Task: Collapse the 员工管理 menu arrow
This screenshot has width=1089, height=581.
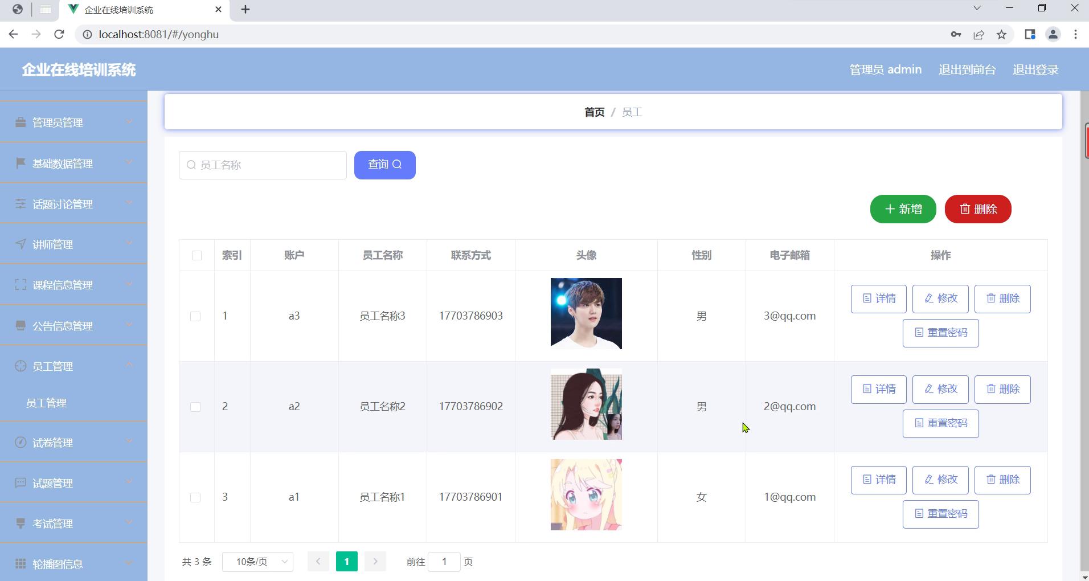Action: 129,365
